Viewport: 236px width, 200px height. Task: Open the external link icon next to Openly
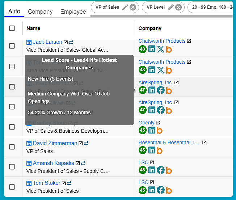point(158,123)
